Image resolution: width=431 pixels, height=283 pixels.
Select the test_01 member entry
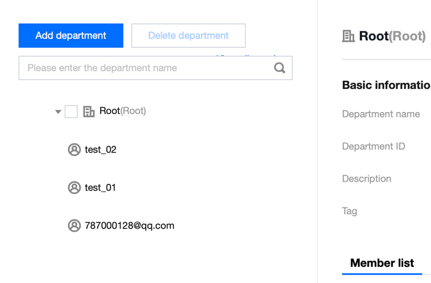click(100, 188)
